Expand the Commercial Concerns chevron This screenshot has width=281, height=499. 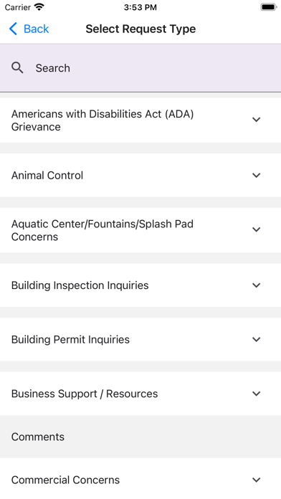(x=256, y=480)
